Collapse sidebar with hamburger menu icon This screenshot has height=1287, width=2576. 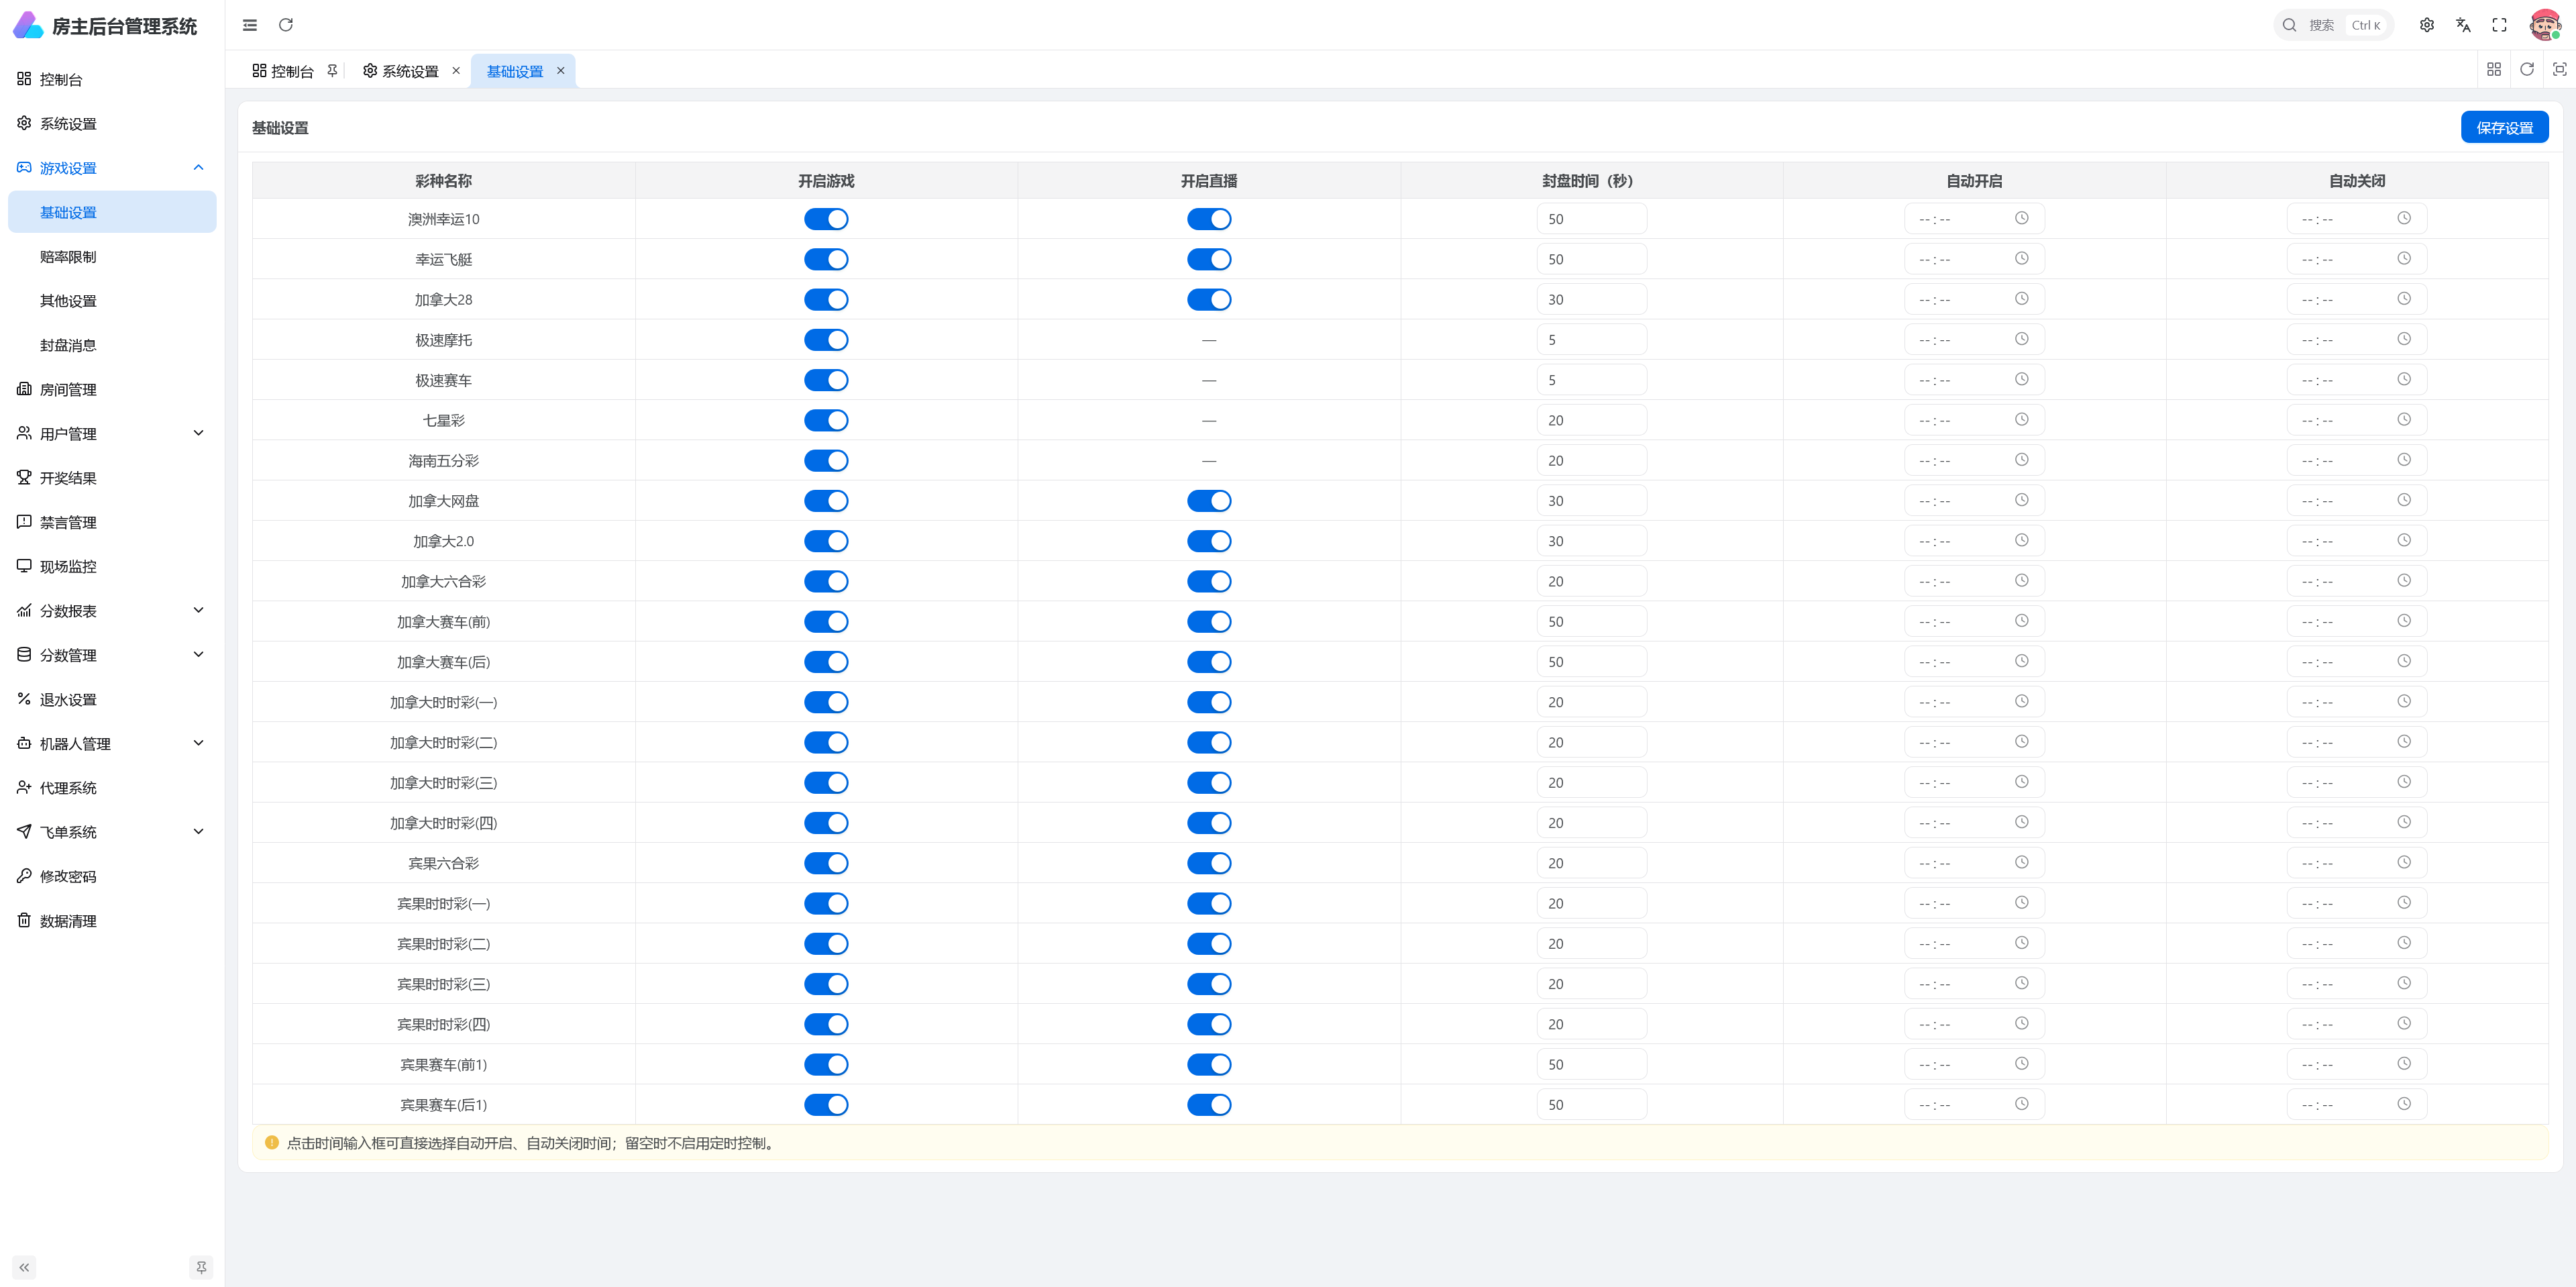(250, 25)
